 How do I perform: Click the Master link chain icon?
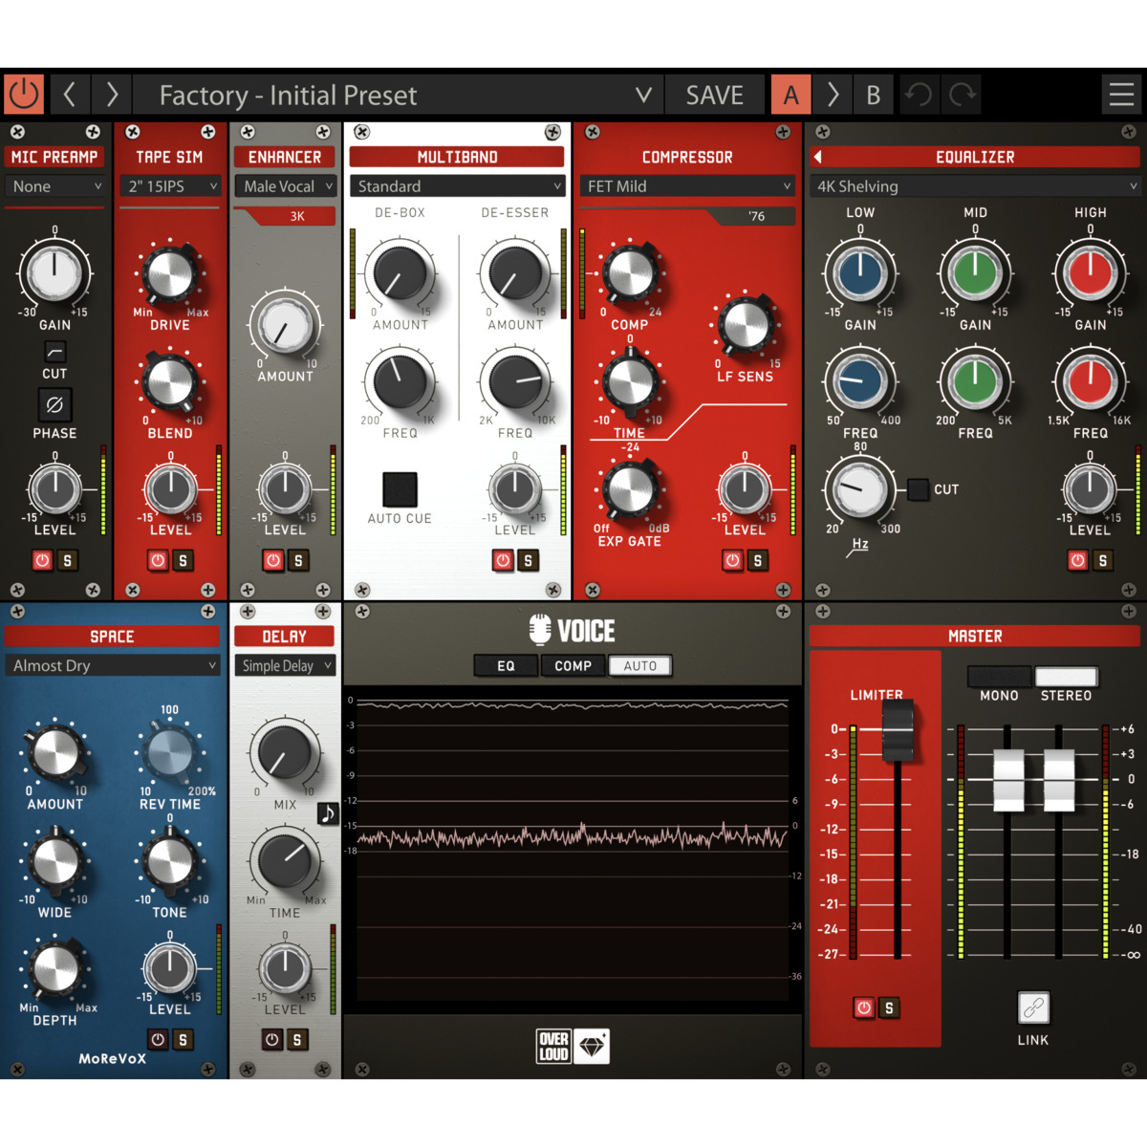pos(1033,1007)
